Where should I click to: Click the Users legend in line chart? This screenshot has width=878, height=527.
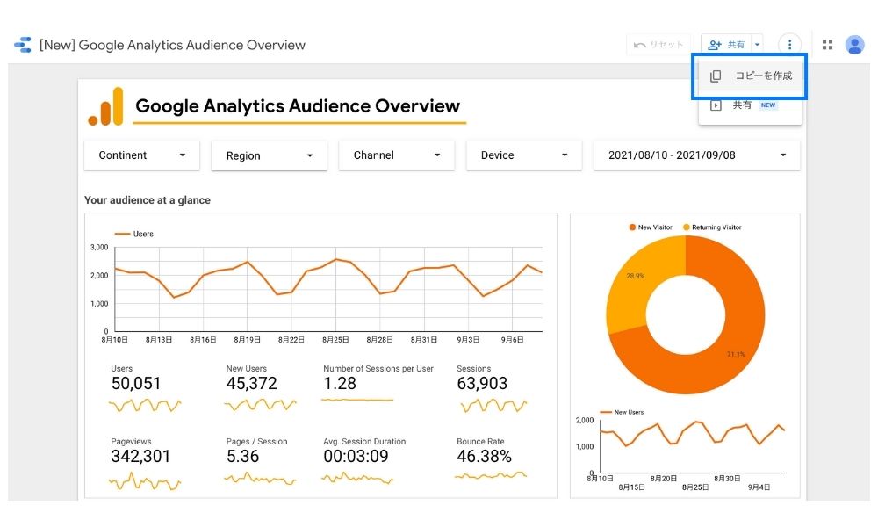pyautogui.click(x=134, y=235)
